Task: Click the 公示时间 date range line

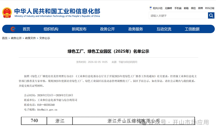Action: pos(49,95)
